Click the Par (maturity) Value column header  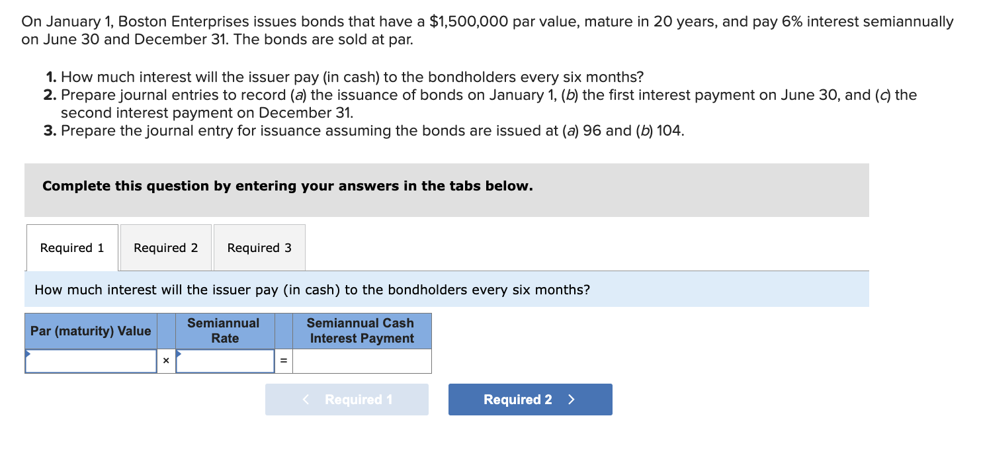(91, 331)
